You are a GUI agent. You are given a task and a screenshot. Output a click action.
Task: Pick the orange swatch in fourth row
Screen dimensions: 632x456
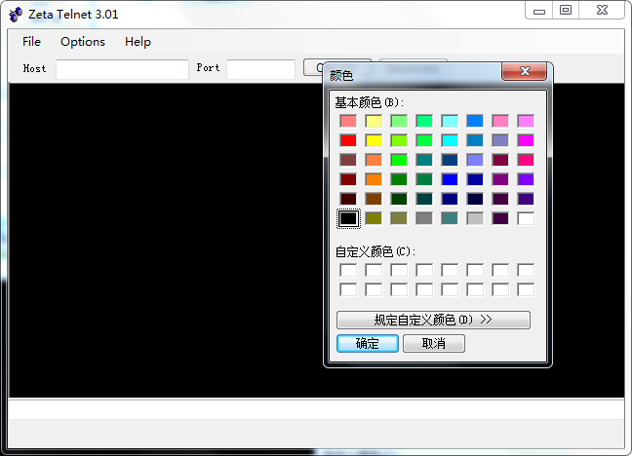pos(374,179)
